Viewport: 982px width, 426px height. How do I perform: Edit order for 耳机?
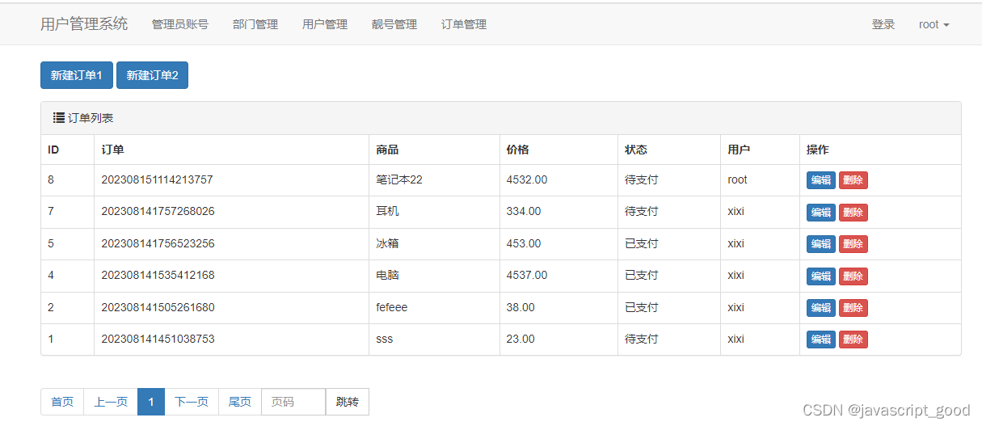[x=821, y=212]
